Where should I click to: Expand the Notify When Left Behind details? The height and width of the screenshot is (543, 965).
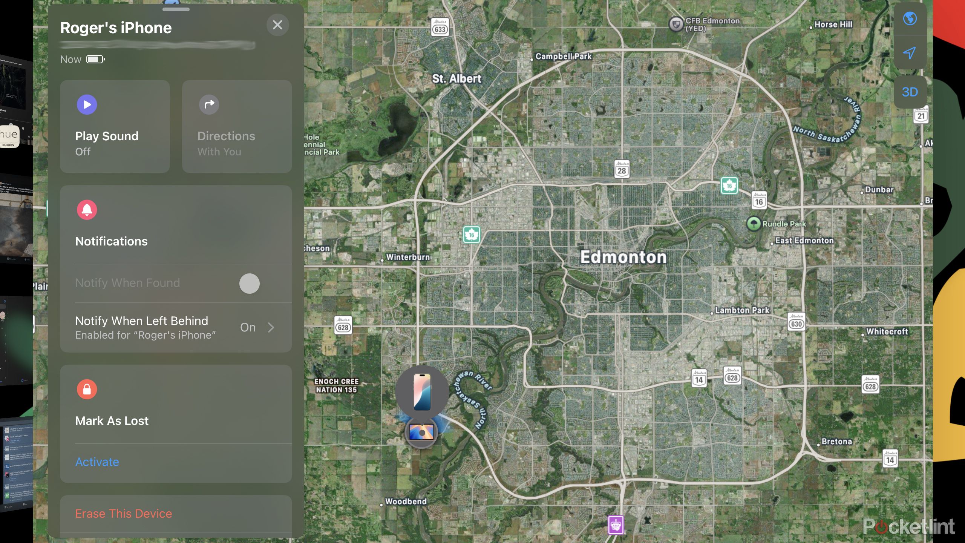pos(270,327)
